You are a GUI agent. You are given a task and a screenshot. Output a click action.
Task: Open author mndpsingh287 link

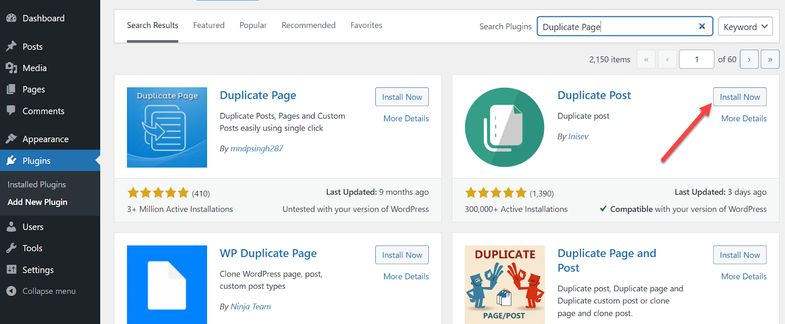(257, 148)
